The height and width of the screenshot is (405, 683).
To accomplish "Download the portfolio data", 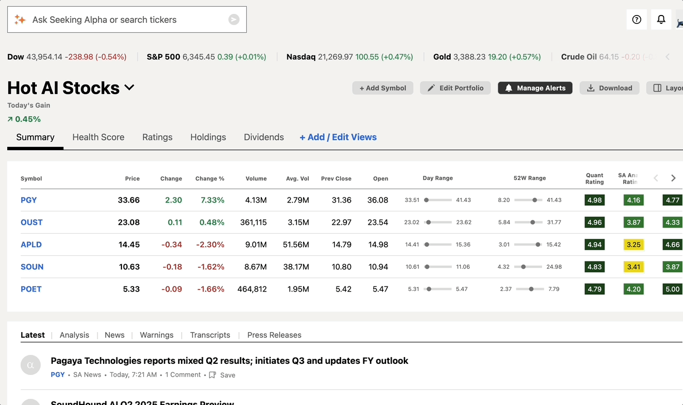I will pos(610,88).
